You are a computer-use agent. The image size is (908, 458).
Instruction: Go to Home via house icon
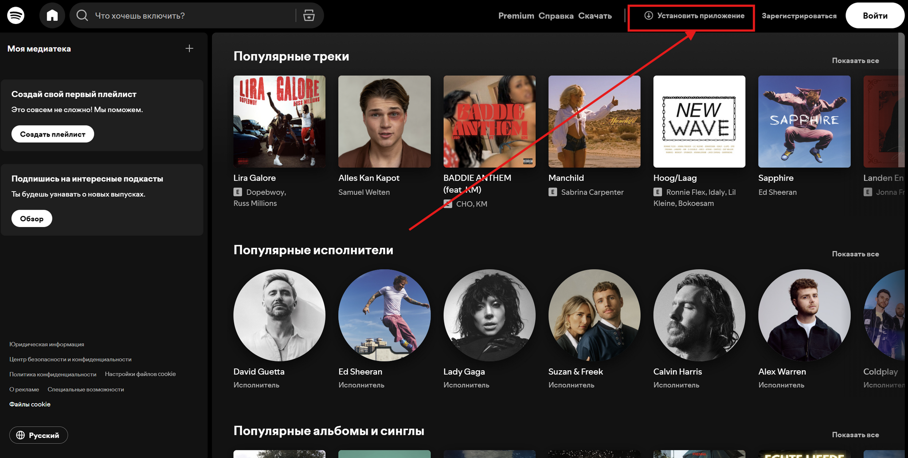click(52, 16)
